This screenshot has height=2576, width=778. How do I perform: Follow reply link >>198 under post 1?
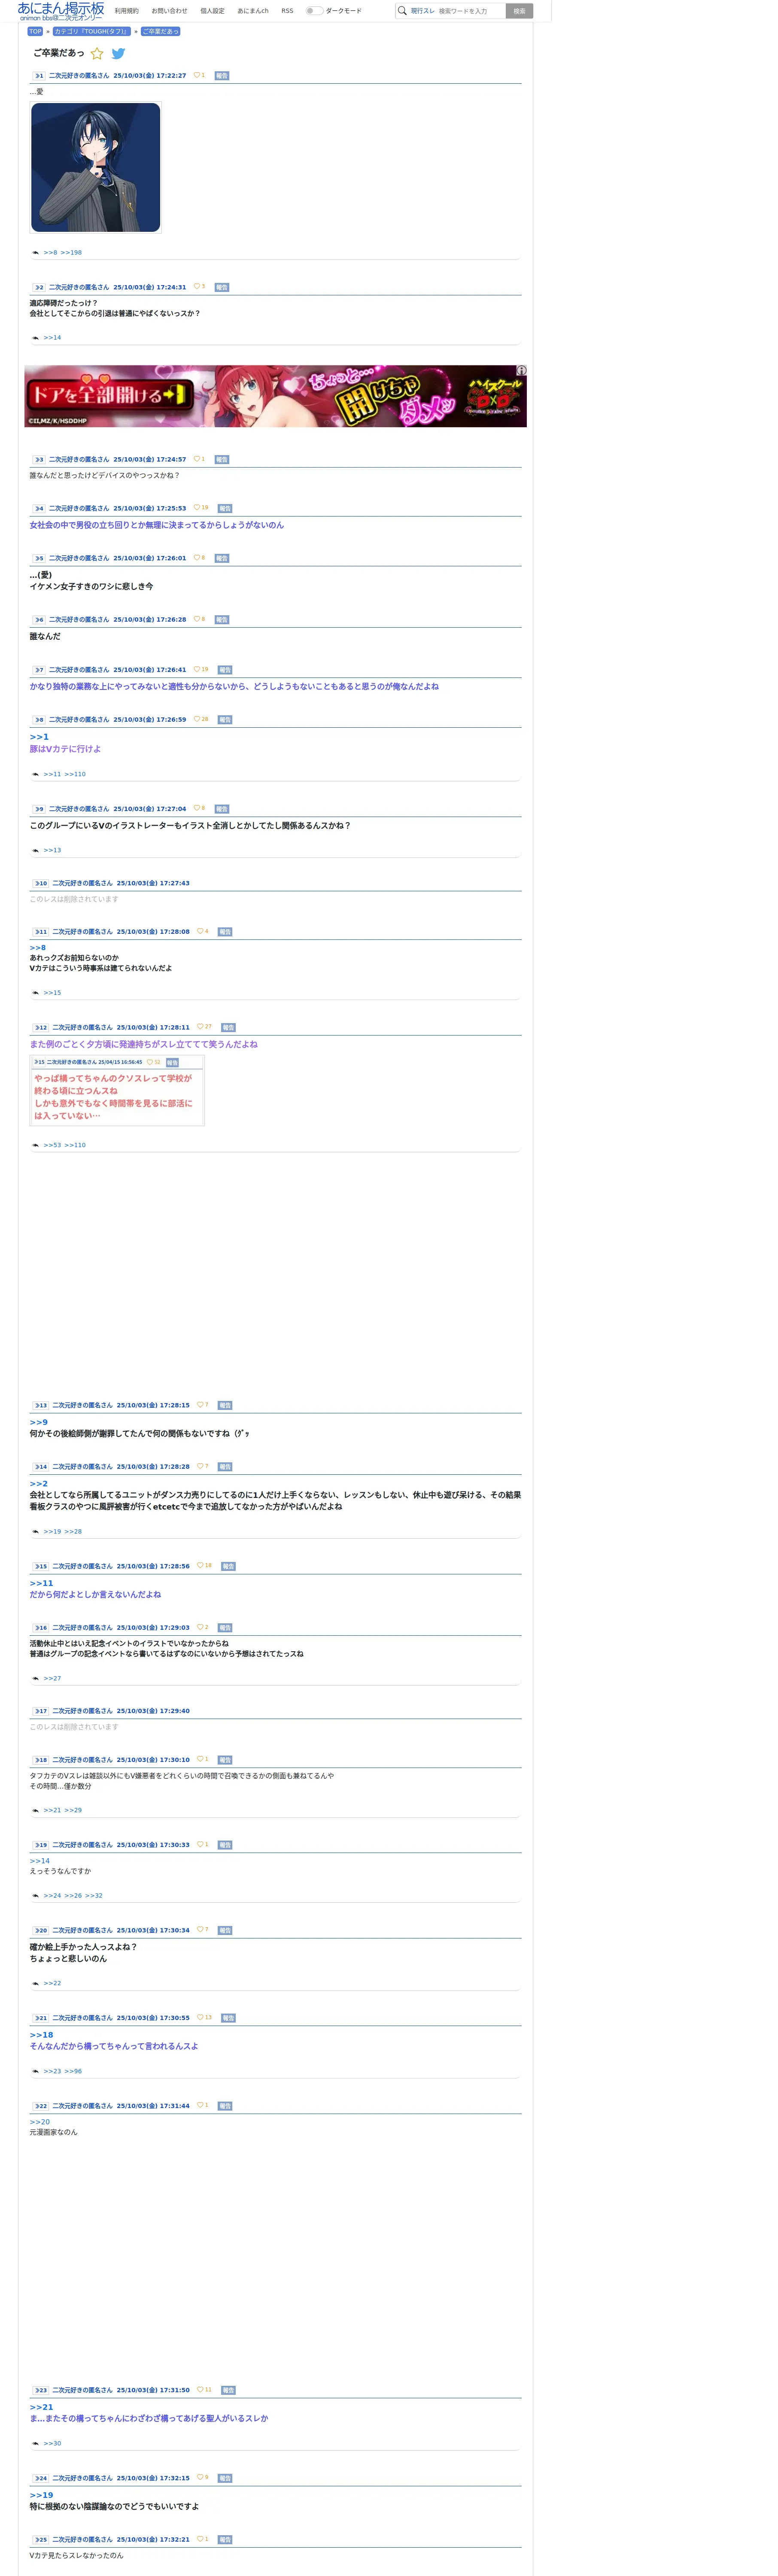click(71, 253)
